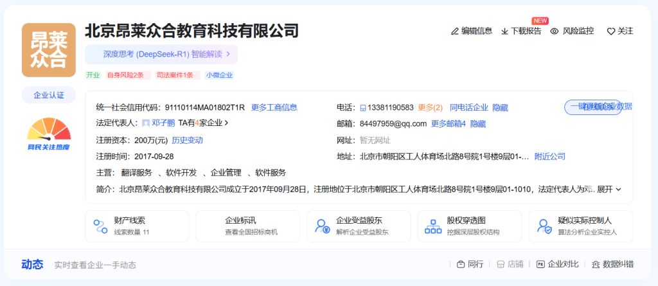The width and height of the screenshot is (658, 286).
Task: Open 店铺 link in bottom bar
Action: pyautogui.click(x=515, y=264)
